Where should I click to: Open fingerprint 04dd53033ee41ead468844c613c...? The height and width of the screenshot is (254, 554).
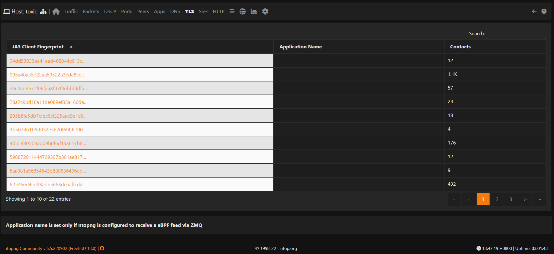pyautogui.click(x=48, y=61)
